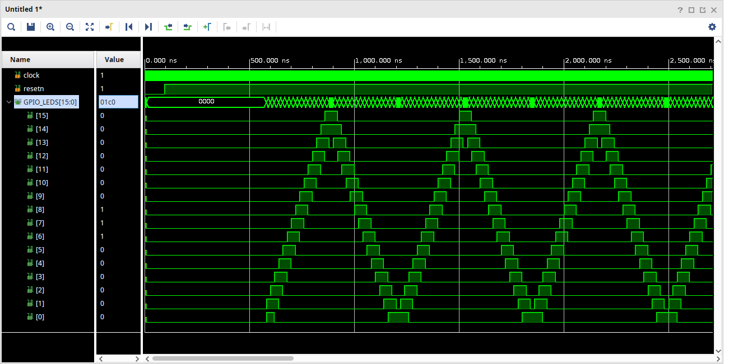The image size is (729, 364).
Task: Jump to previous transition
Action: [x=168, y=27]
